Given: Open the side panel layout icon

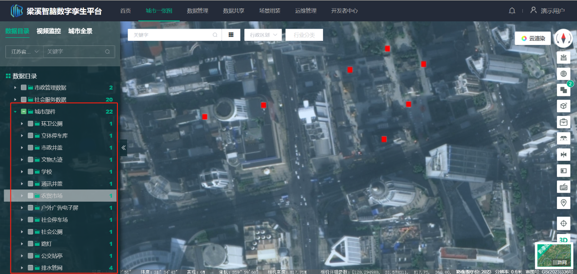Looking at the screenshot, I should click(x=564, y=170).
